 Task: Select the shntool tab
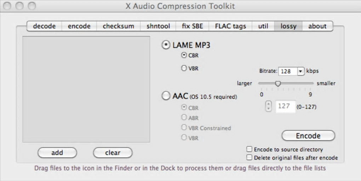coord(158,26)
